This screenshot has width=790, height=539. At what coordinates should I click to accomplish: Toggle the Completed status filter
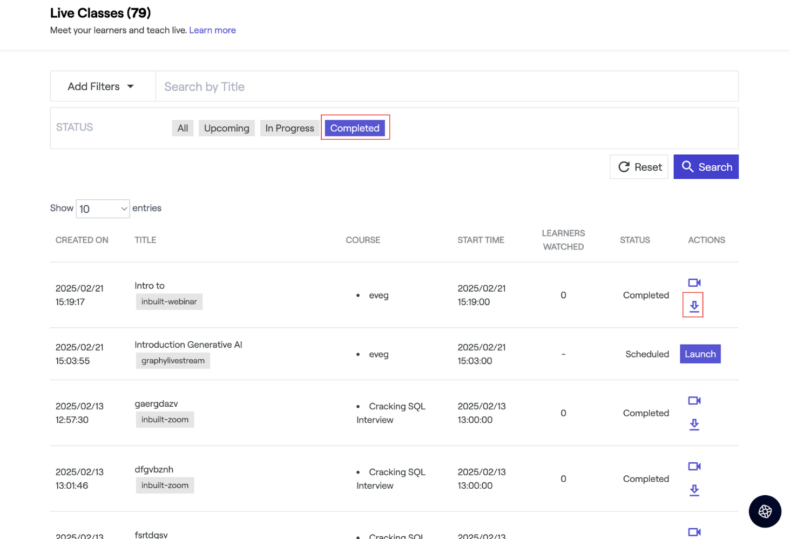355,129
